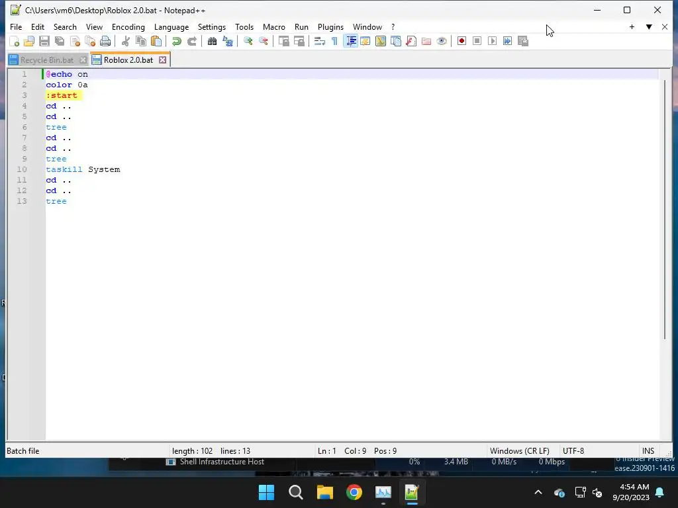Stop macro recording toolbar icon
The image size is (678, 508).
[477, 41]
